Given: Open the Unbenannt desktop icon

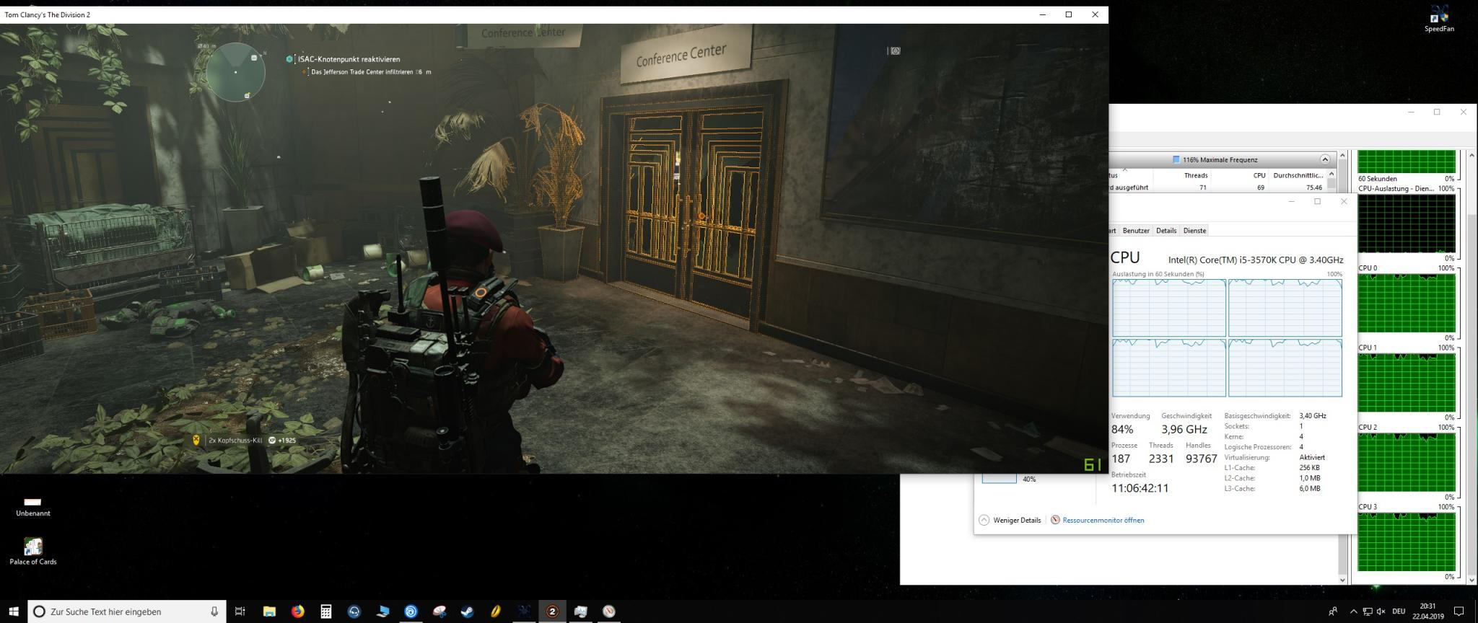Looking at the screenshot, I should [x=33, y=507].
